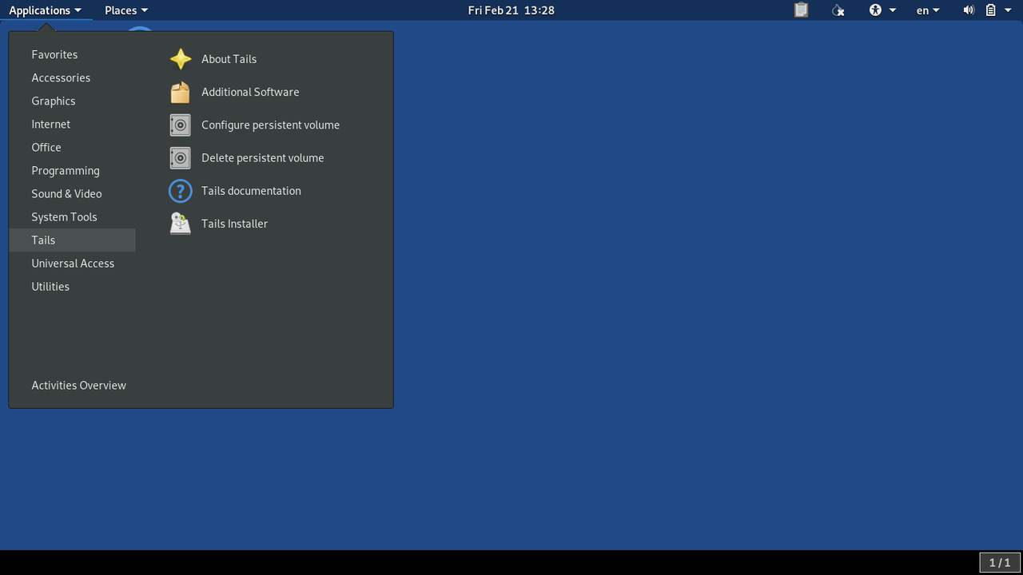Open the en keyboard layout dropdown
1023x575 pixels.
coord(928,10)
